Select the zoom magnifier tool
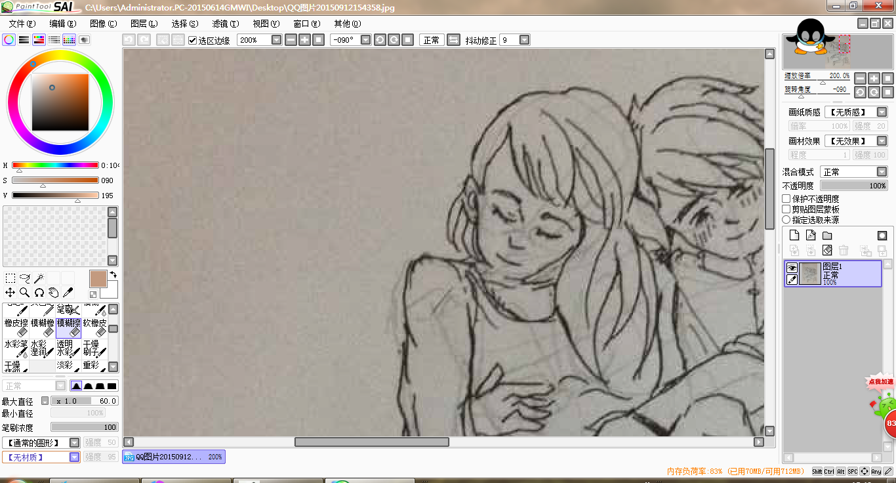This screenshot has width=896, height=483. tap(25, 293)
